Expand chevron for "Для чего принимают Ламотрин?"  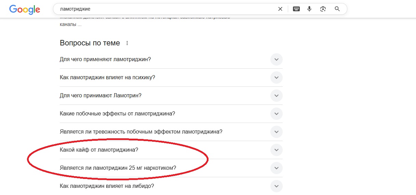(x=276, y=96)
